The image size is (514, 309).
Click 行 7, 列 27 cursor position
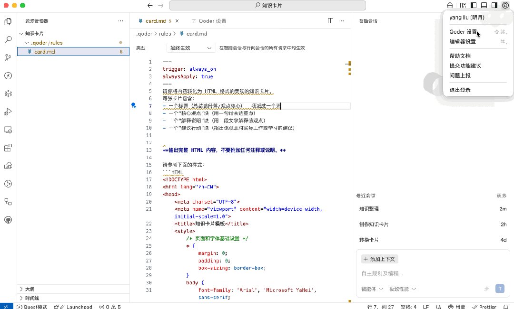coord(381,307)
